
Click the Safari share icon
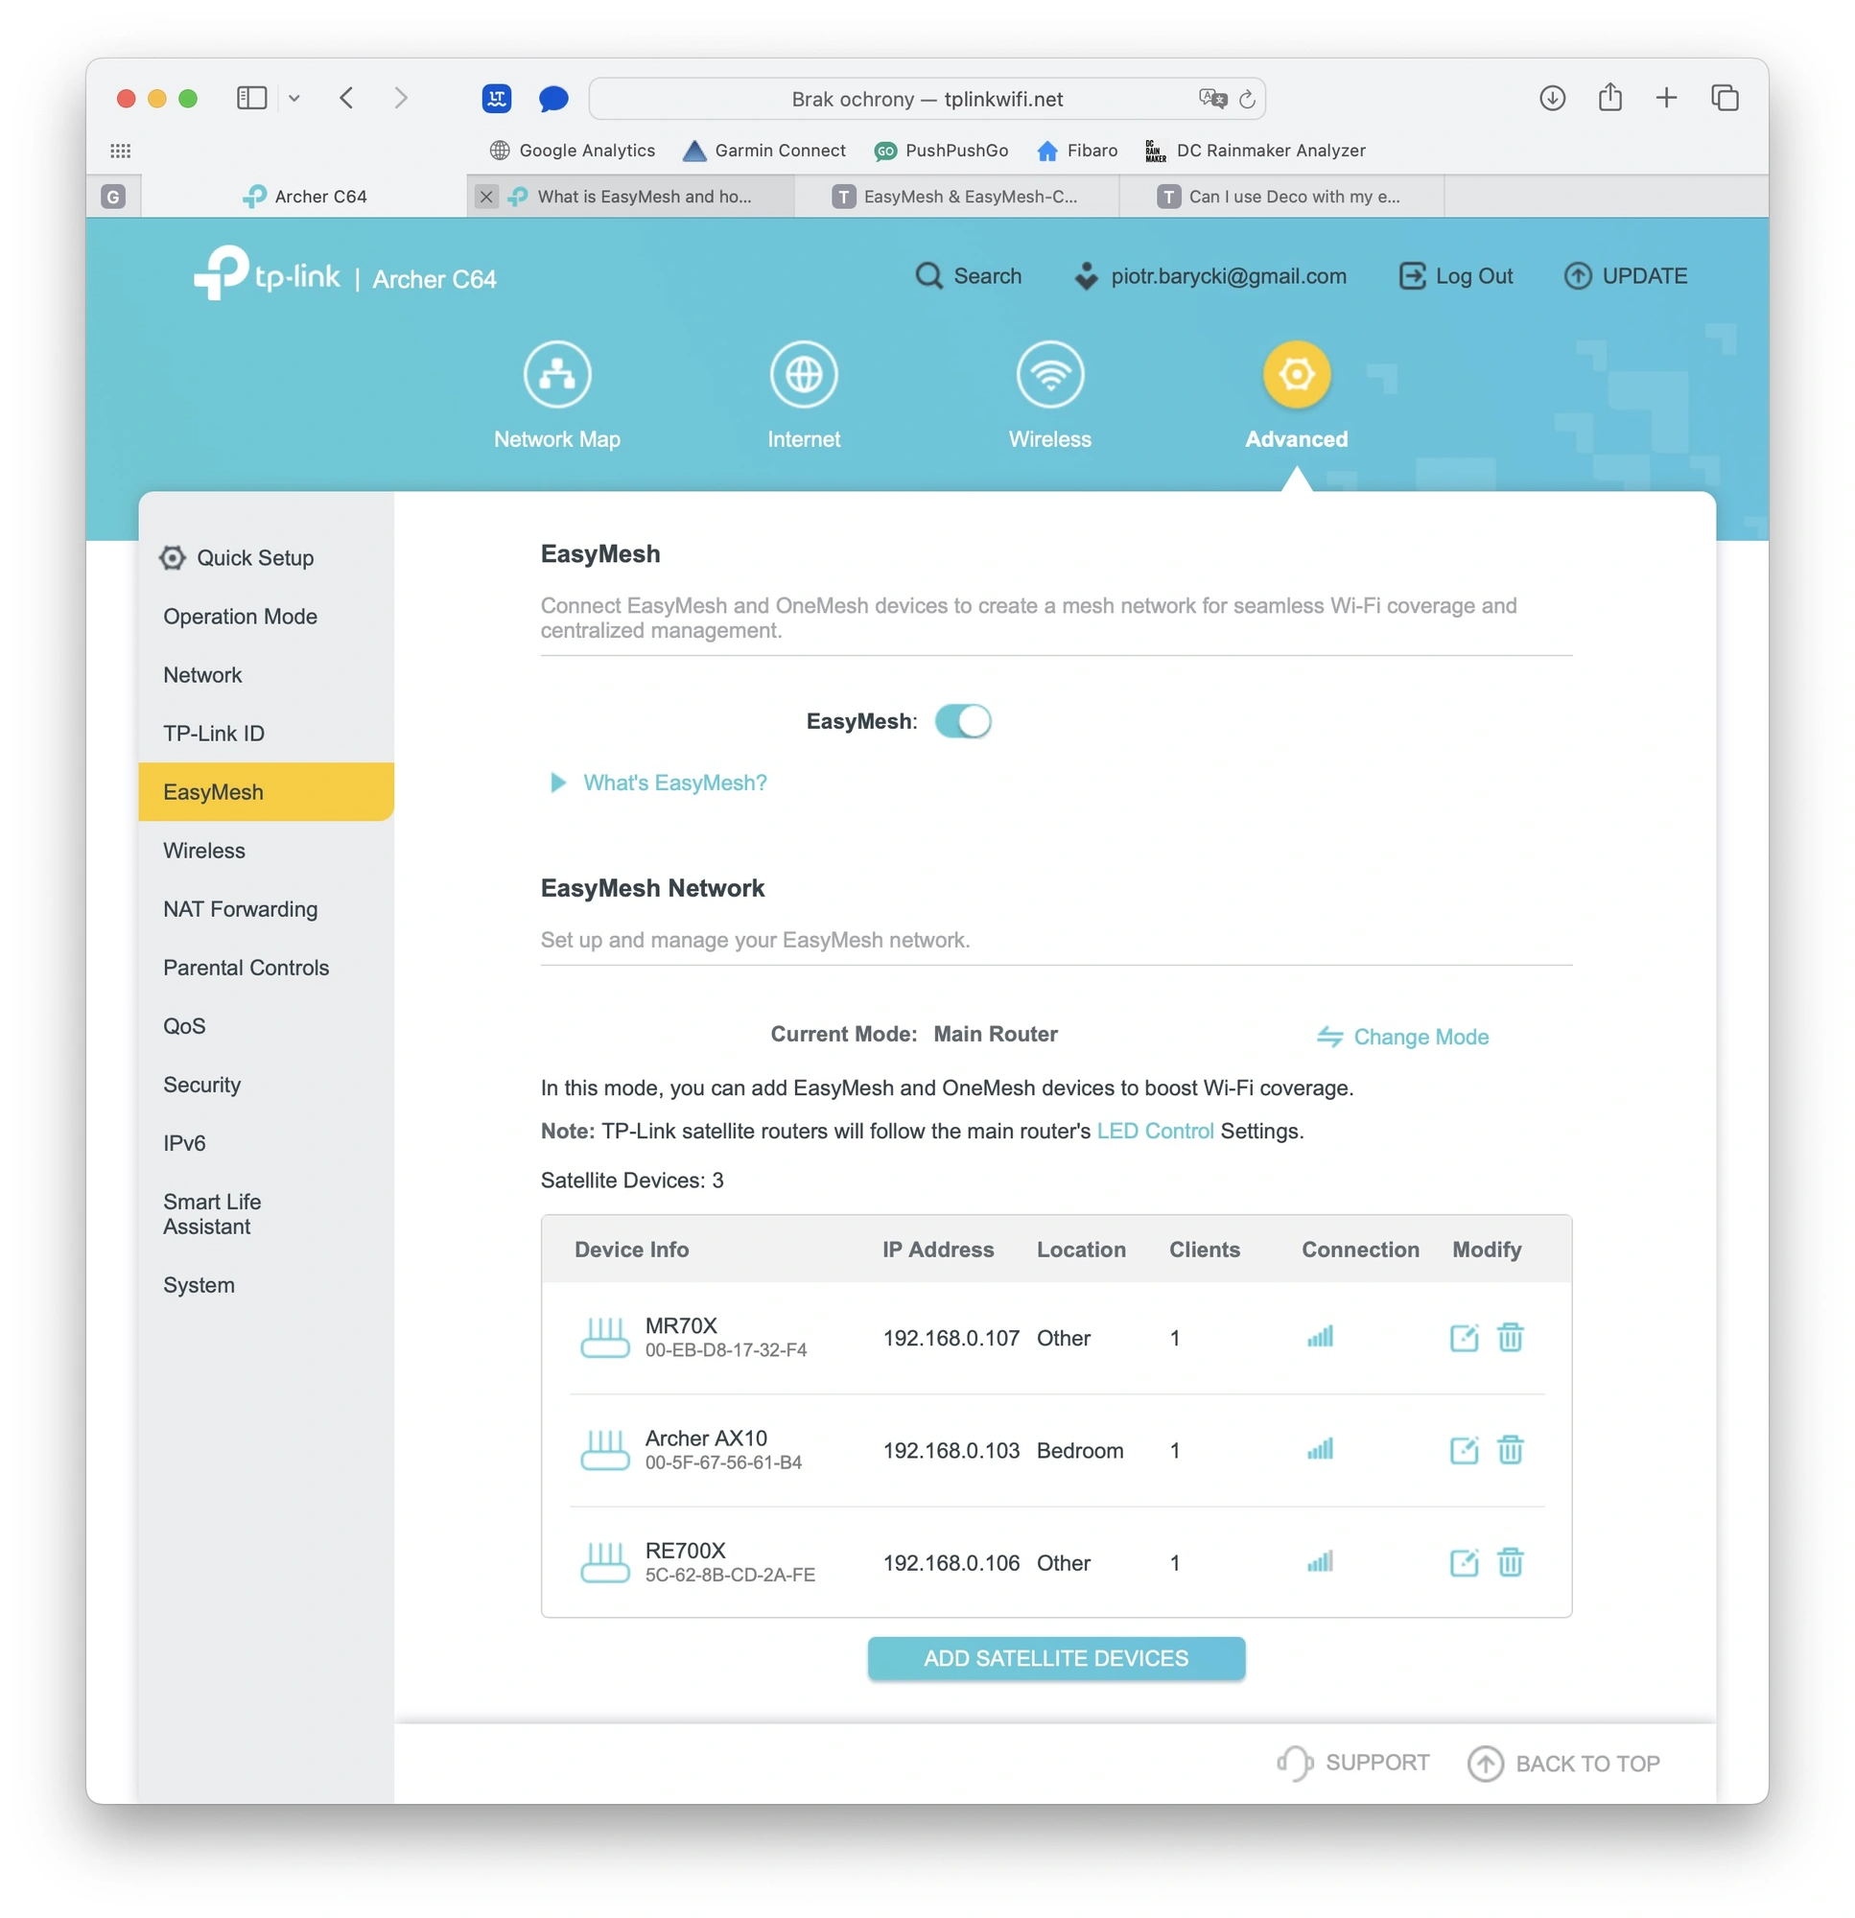[1609, 97]
